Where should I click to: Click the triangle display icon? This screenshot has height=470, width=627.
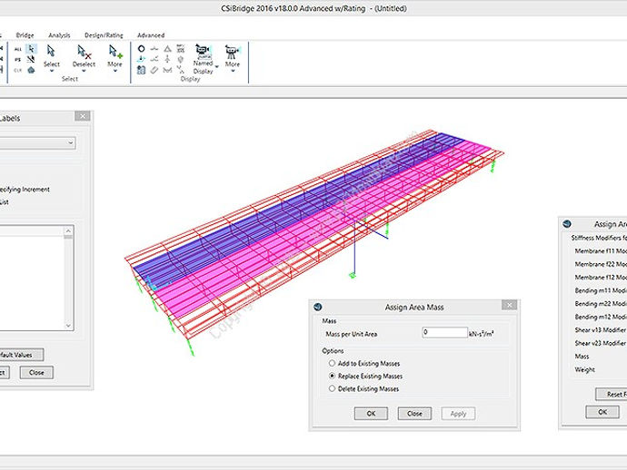click(x=167, y=49)
